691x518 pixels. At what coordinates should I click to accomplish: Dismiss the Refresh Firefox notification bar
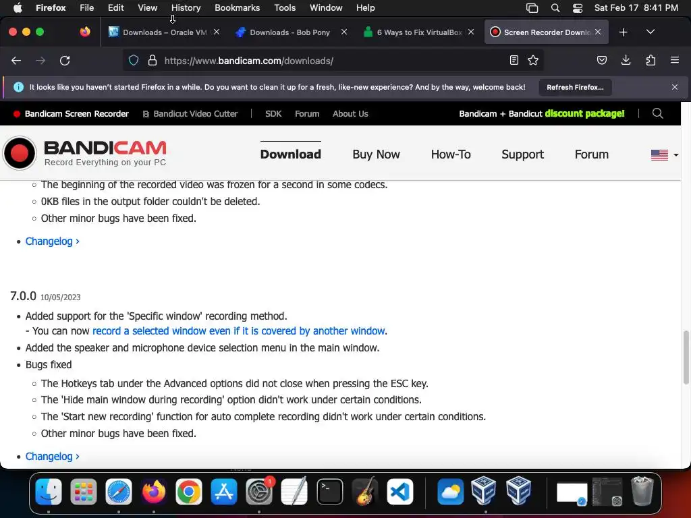675,87
